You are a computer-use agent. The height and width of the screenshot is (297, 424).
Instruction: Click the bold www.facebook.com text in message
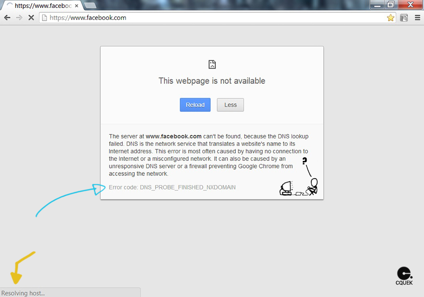(174, 136)
